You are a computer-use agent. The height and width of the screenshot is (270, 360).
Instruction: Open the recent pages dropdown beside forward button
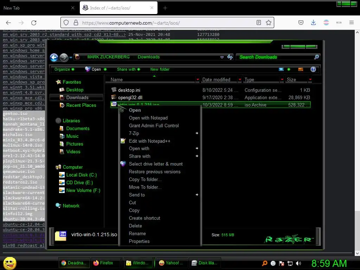[71, 57]
